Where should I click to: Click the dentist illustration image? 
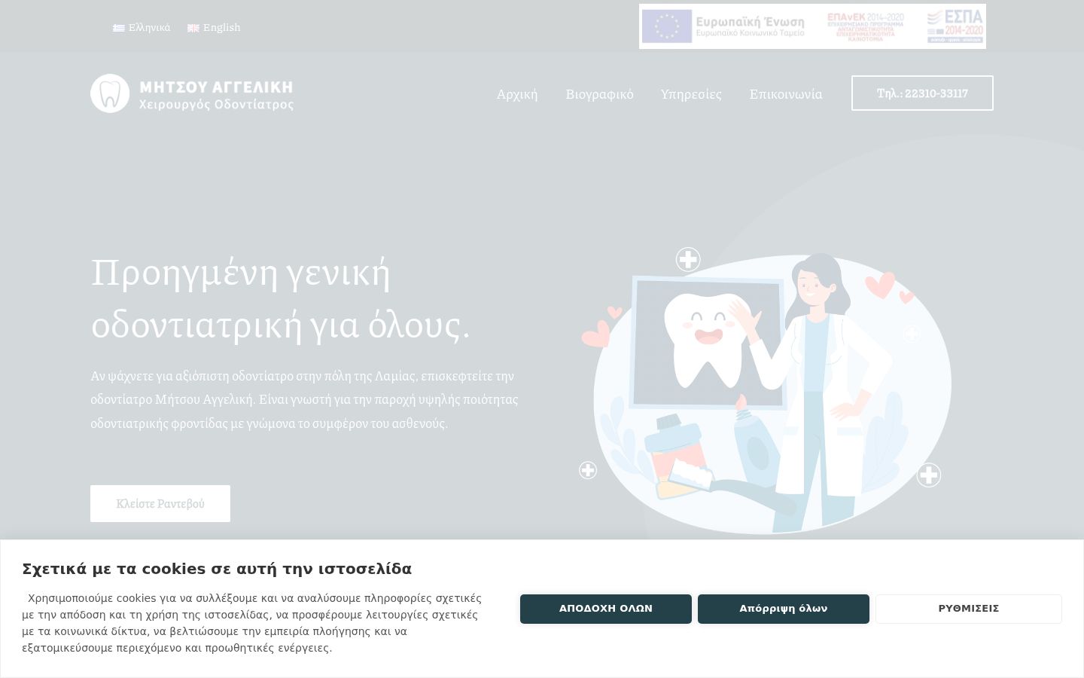click(x=766, y=390)
